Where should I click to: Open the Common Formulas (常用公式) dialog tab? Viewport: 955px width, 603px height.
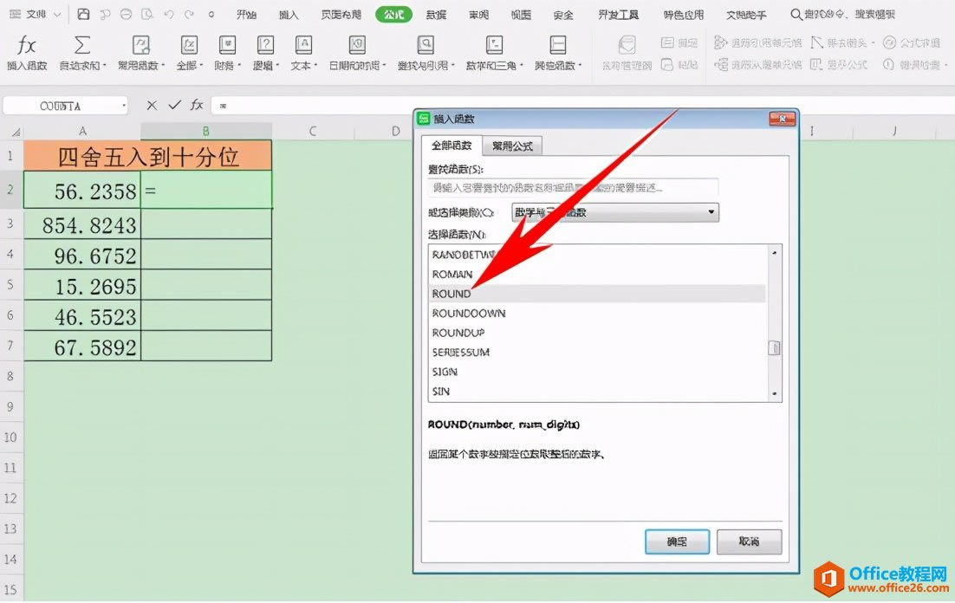pos(512,146)
